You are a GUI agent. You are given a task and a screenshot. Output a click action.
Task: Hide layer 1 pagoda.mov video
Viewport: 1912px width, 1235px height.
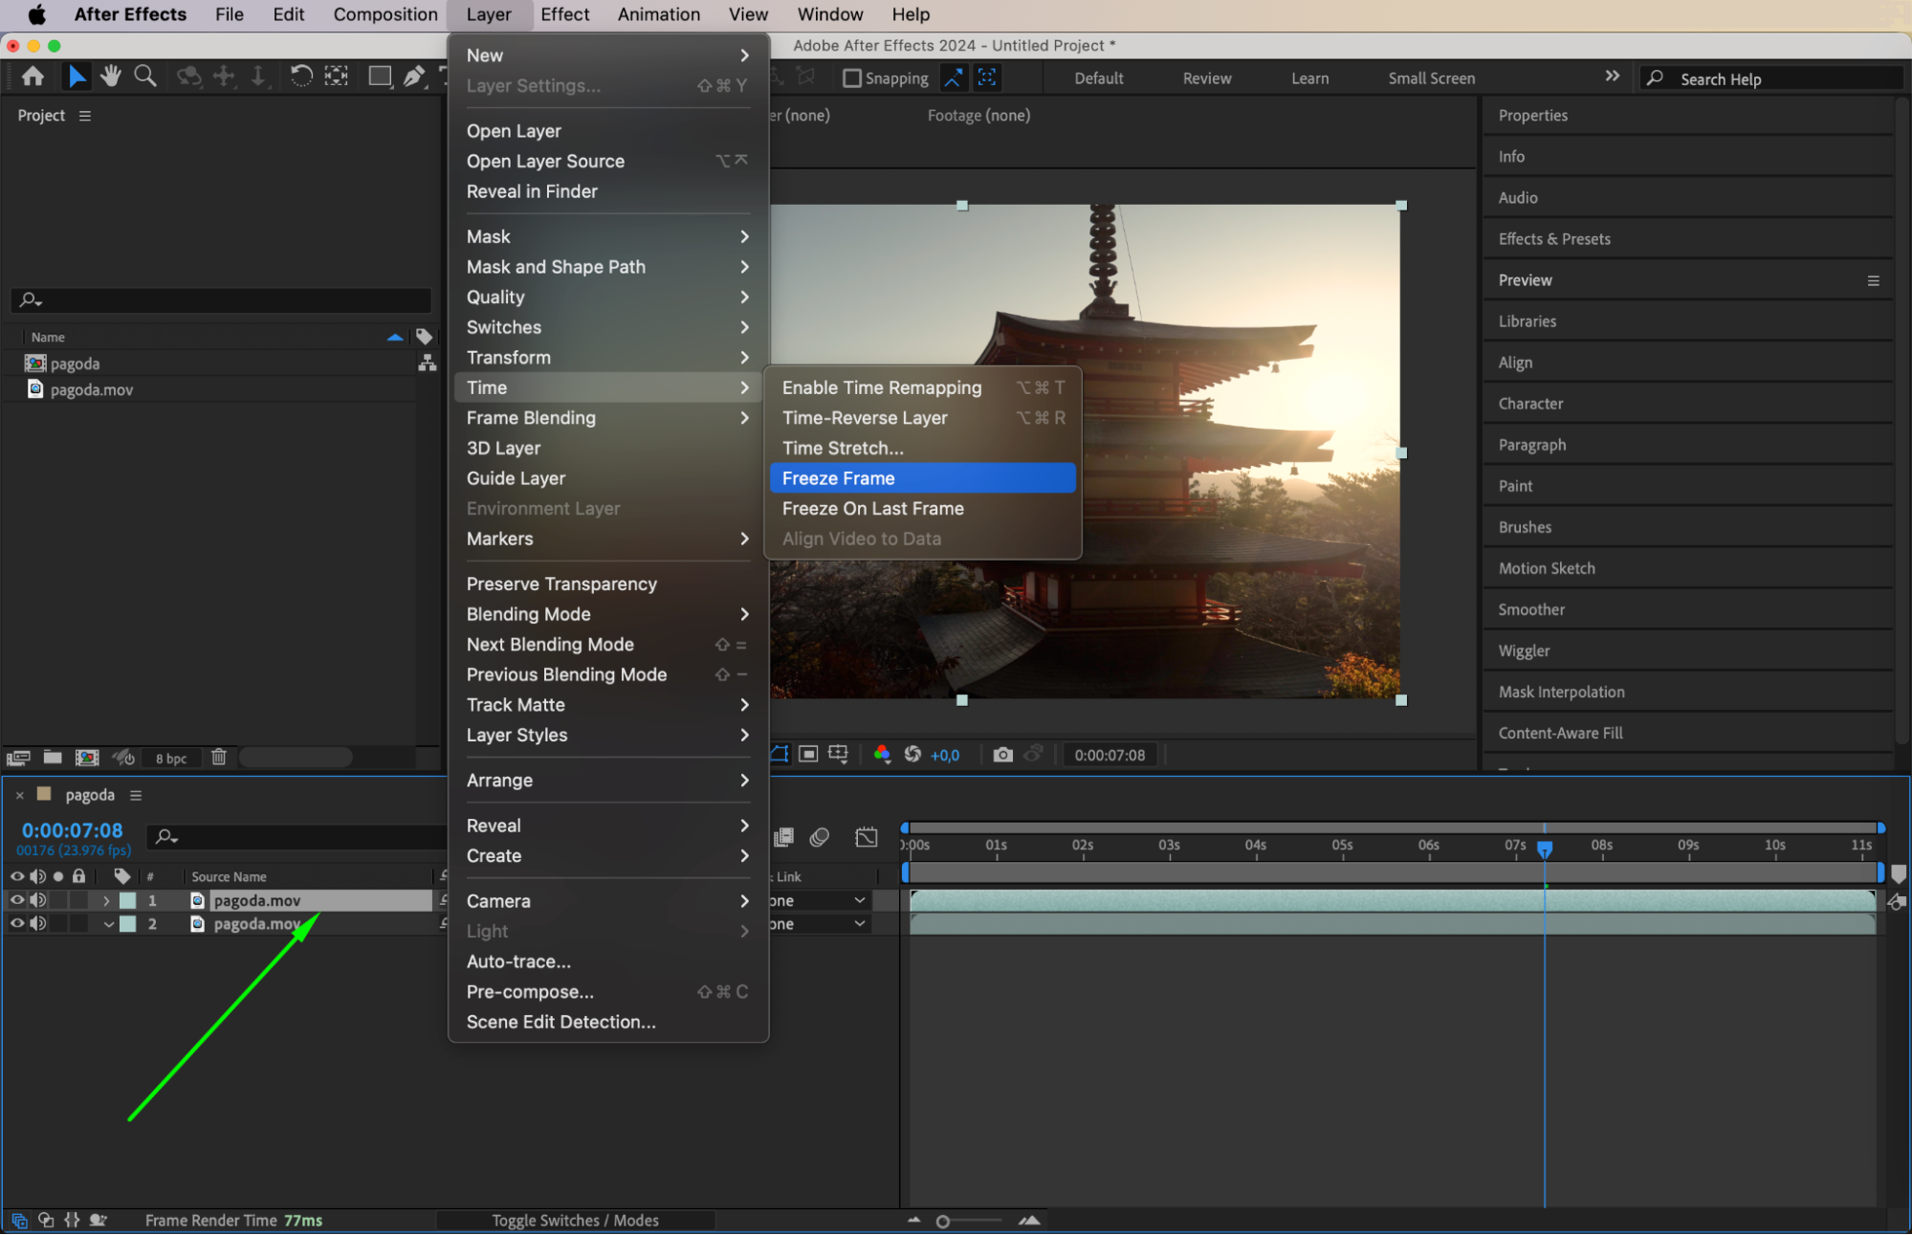[16, 900]
